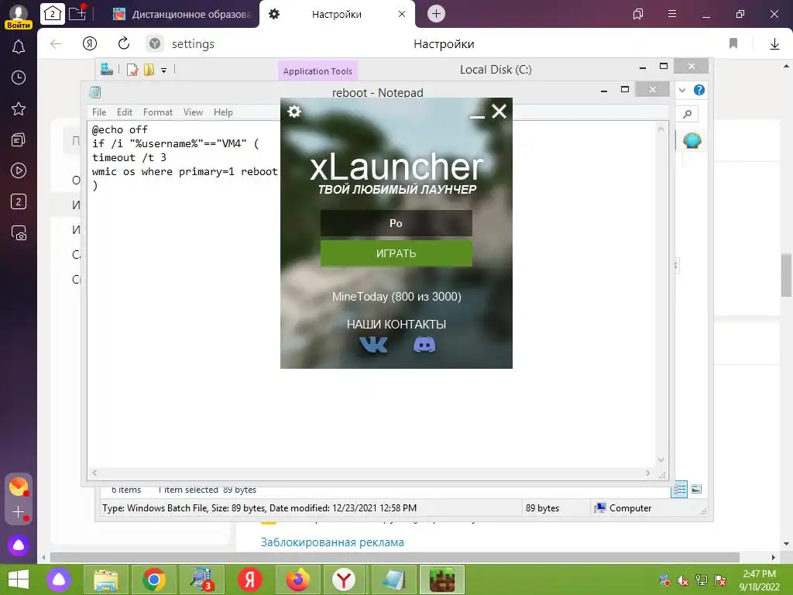This screenshot has height=595, width=793.
Task: Open Notepad Edit menu
Action: (125, 112)
